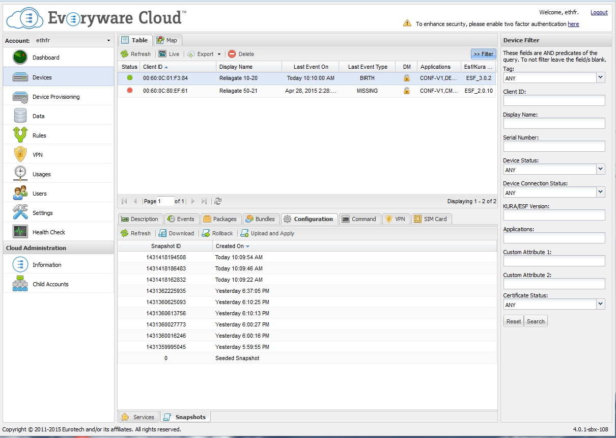Screen dimensions: 616x438
Task: Open the Device Status dropdown
Action: [x=601, y=169]
